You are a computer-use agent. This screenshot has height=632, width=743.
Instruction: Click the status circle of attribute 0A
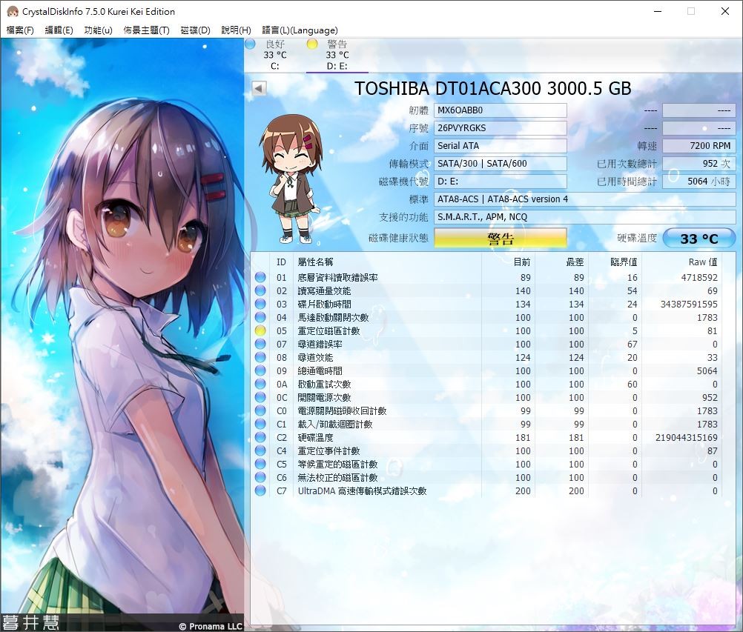pyautogui.click(x=260, y=384)
